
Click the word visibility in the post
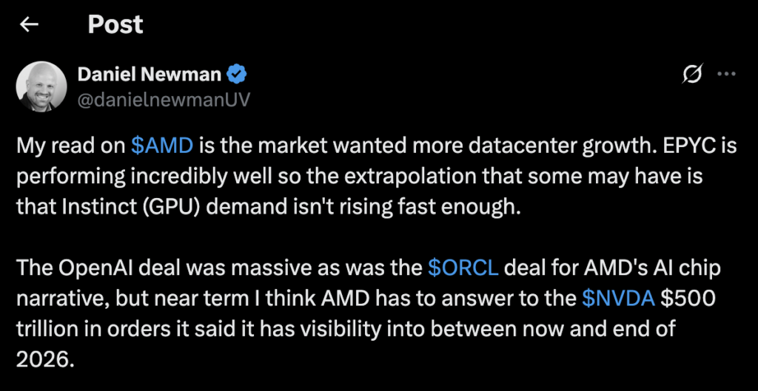(x=361, y=329)
